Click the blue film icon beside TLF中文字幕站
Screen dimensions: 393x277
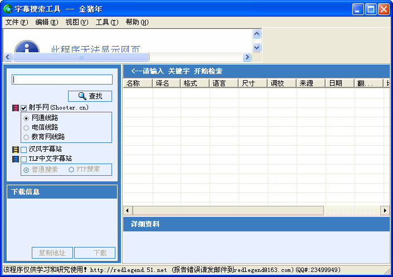click(x=15, y=159)
